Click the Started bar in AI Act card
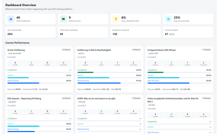 pos(39,78)
